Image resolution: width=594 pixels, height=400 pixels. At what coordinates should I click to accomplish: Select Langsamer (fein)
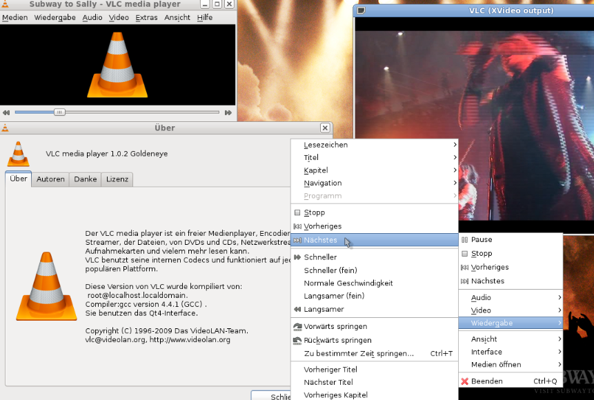[375, 296]
